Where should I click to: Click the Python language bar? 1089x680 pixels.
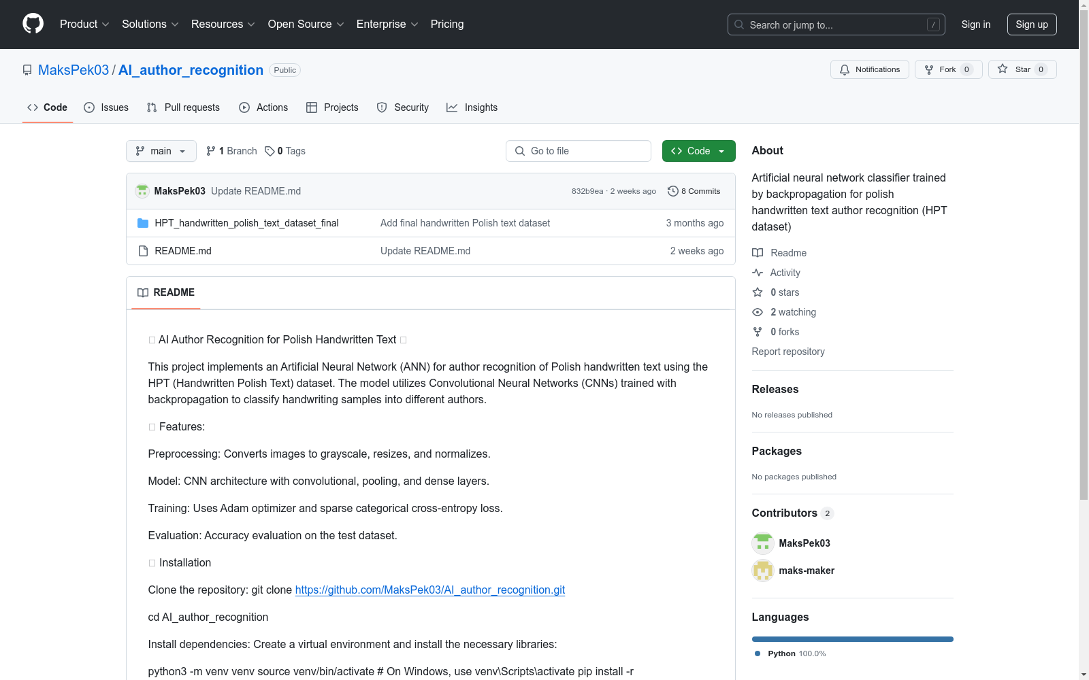(853, 639)
